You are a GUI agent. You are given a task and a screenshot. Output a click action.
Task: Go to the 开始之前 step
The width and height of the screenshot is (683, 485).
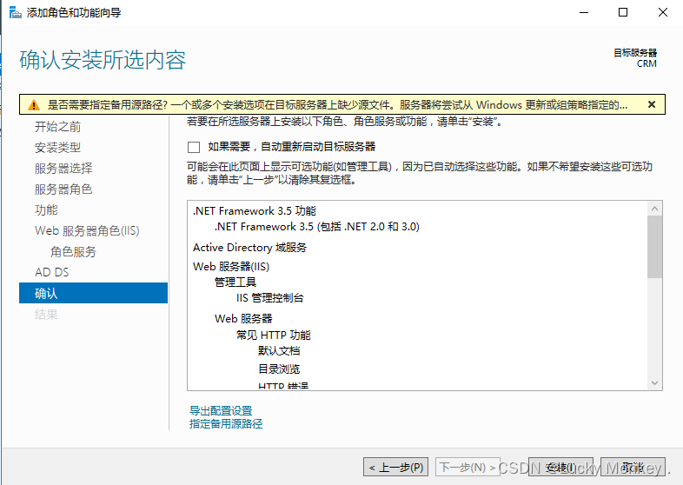[x=57, y=127]
